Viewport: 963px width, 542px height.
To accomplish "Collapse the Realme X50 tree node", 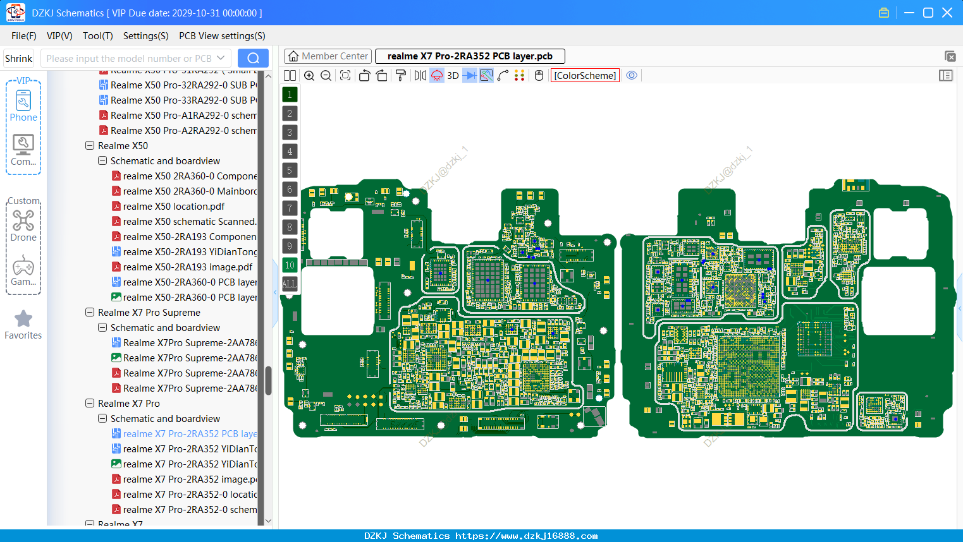I will [x=90, y=145].
